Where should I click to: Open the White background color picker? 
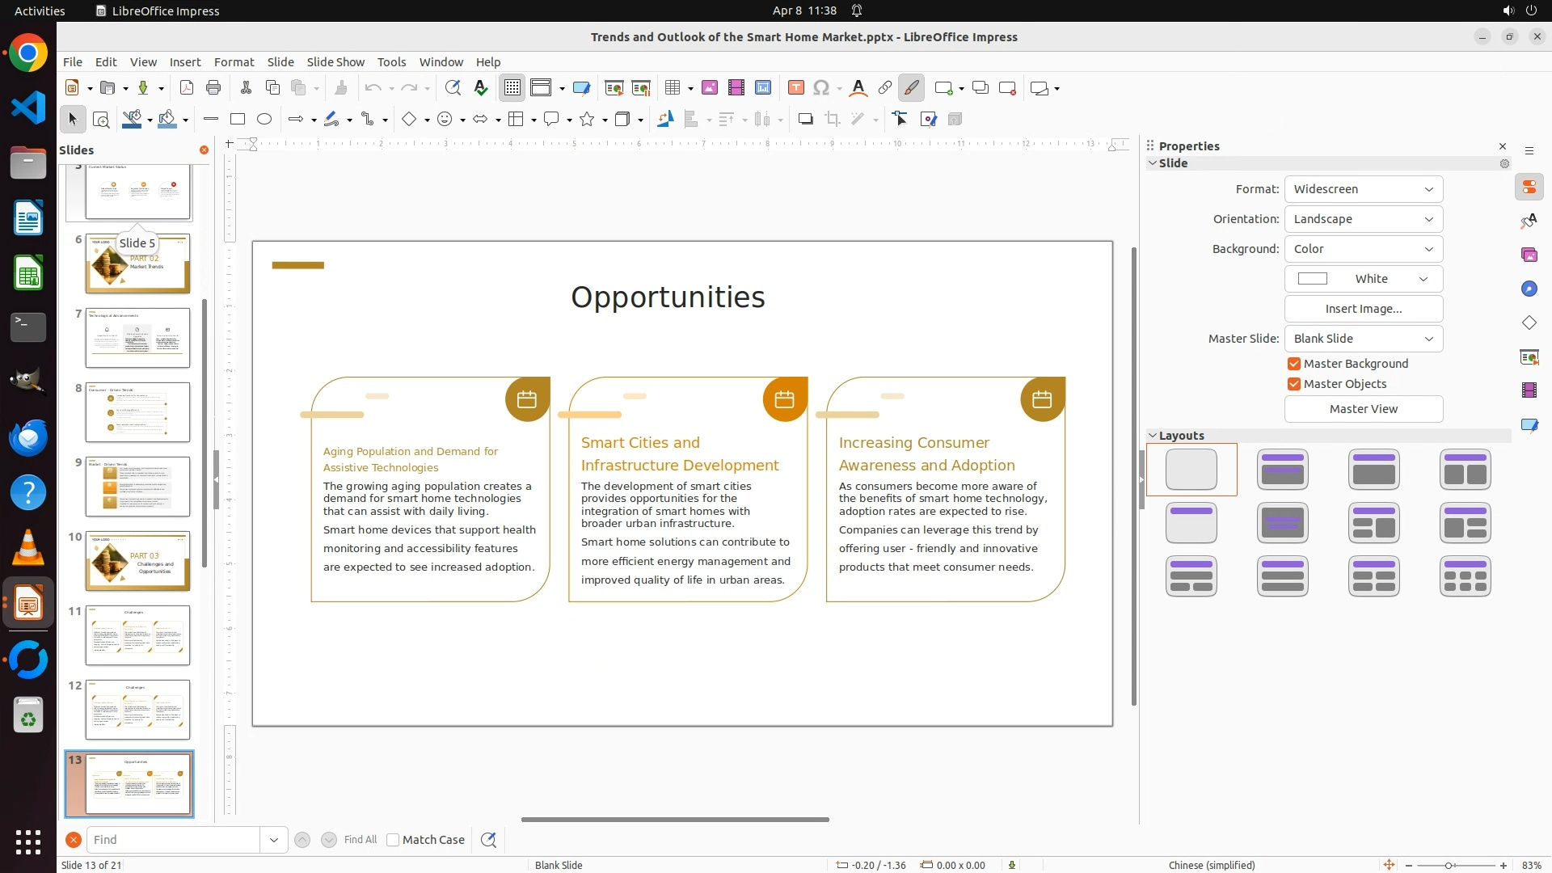tap(1363, 279)
